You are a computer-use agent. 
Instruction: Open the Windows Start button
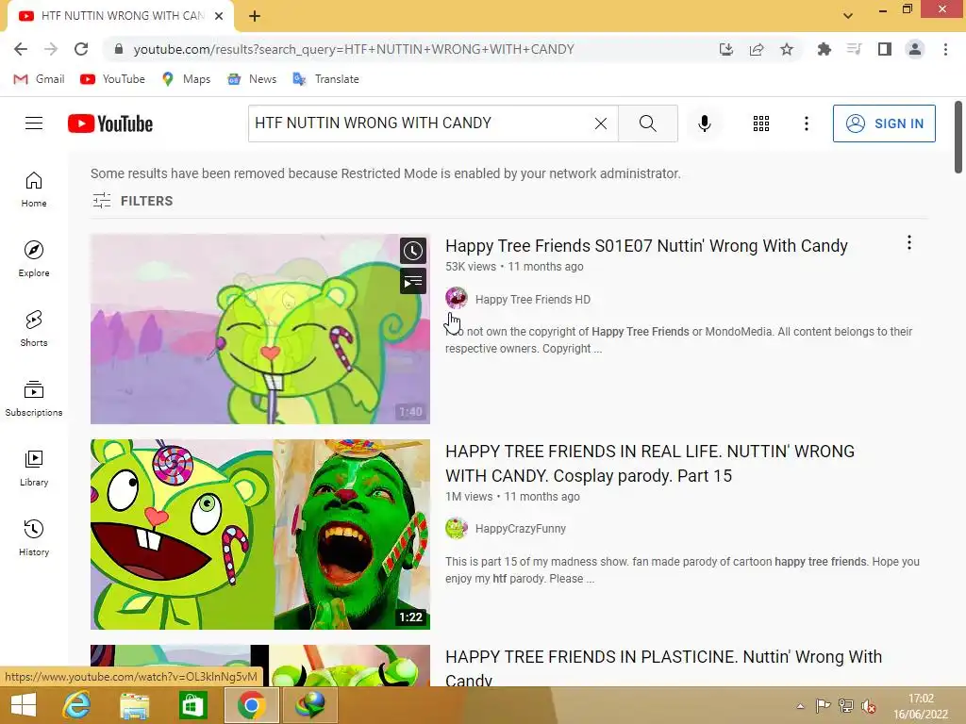pos(24,705)
